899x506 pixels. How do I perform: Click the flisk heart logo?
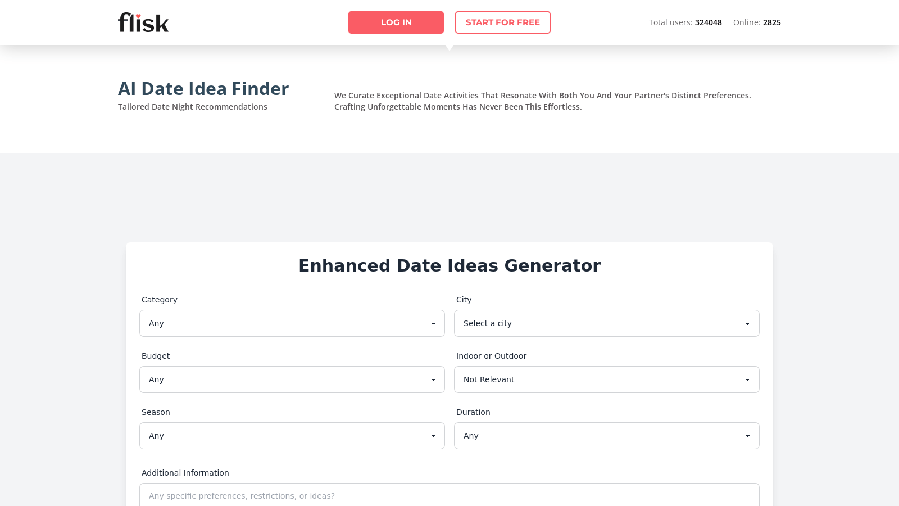pyautogui.click(x=143, y=22)
